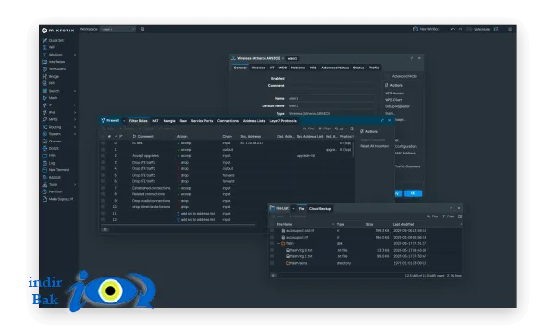Click the redo arrow in the top bar

[461, 29]
